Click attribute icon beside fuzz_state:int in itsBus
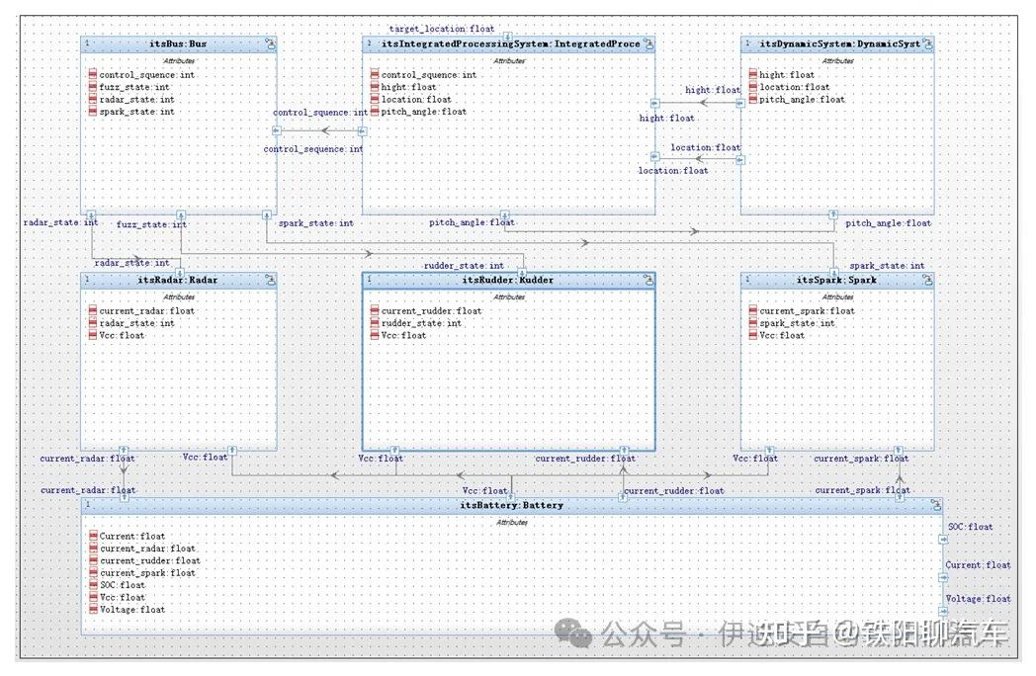Screen dimensions: 1036x676 click(x=93, y=87)
